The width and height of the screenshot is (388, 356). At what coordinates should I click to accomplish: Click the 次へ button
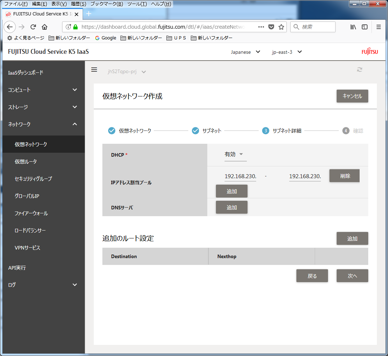click(352, 276)
